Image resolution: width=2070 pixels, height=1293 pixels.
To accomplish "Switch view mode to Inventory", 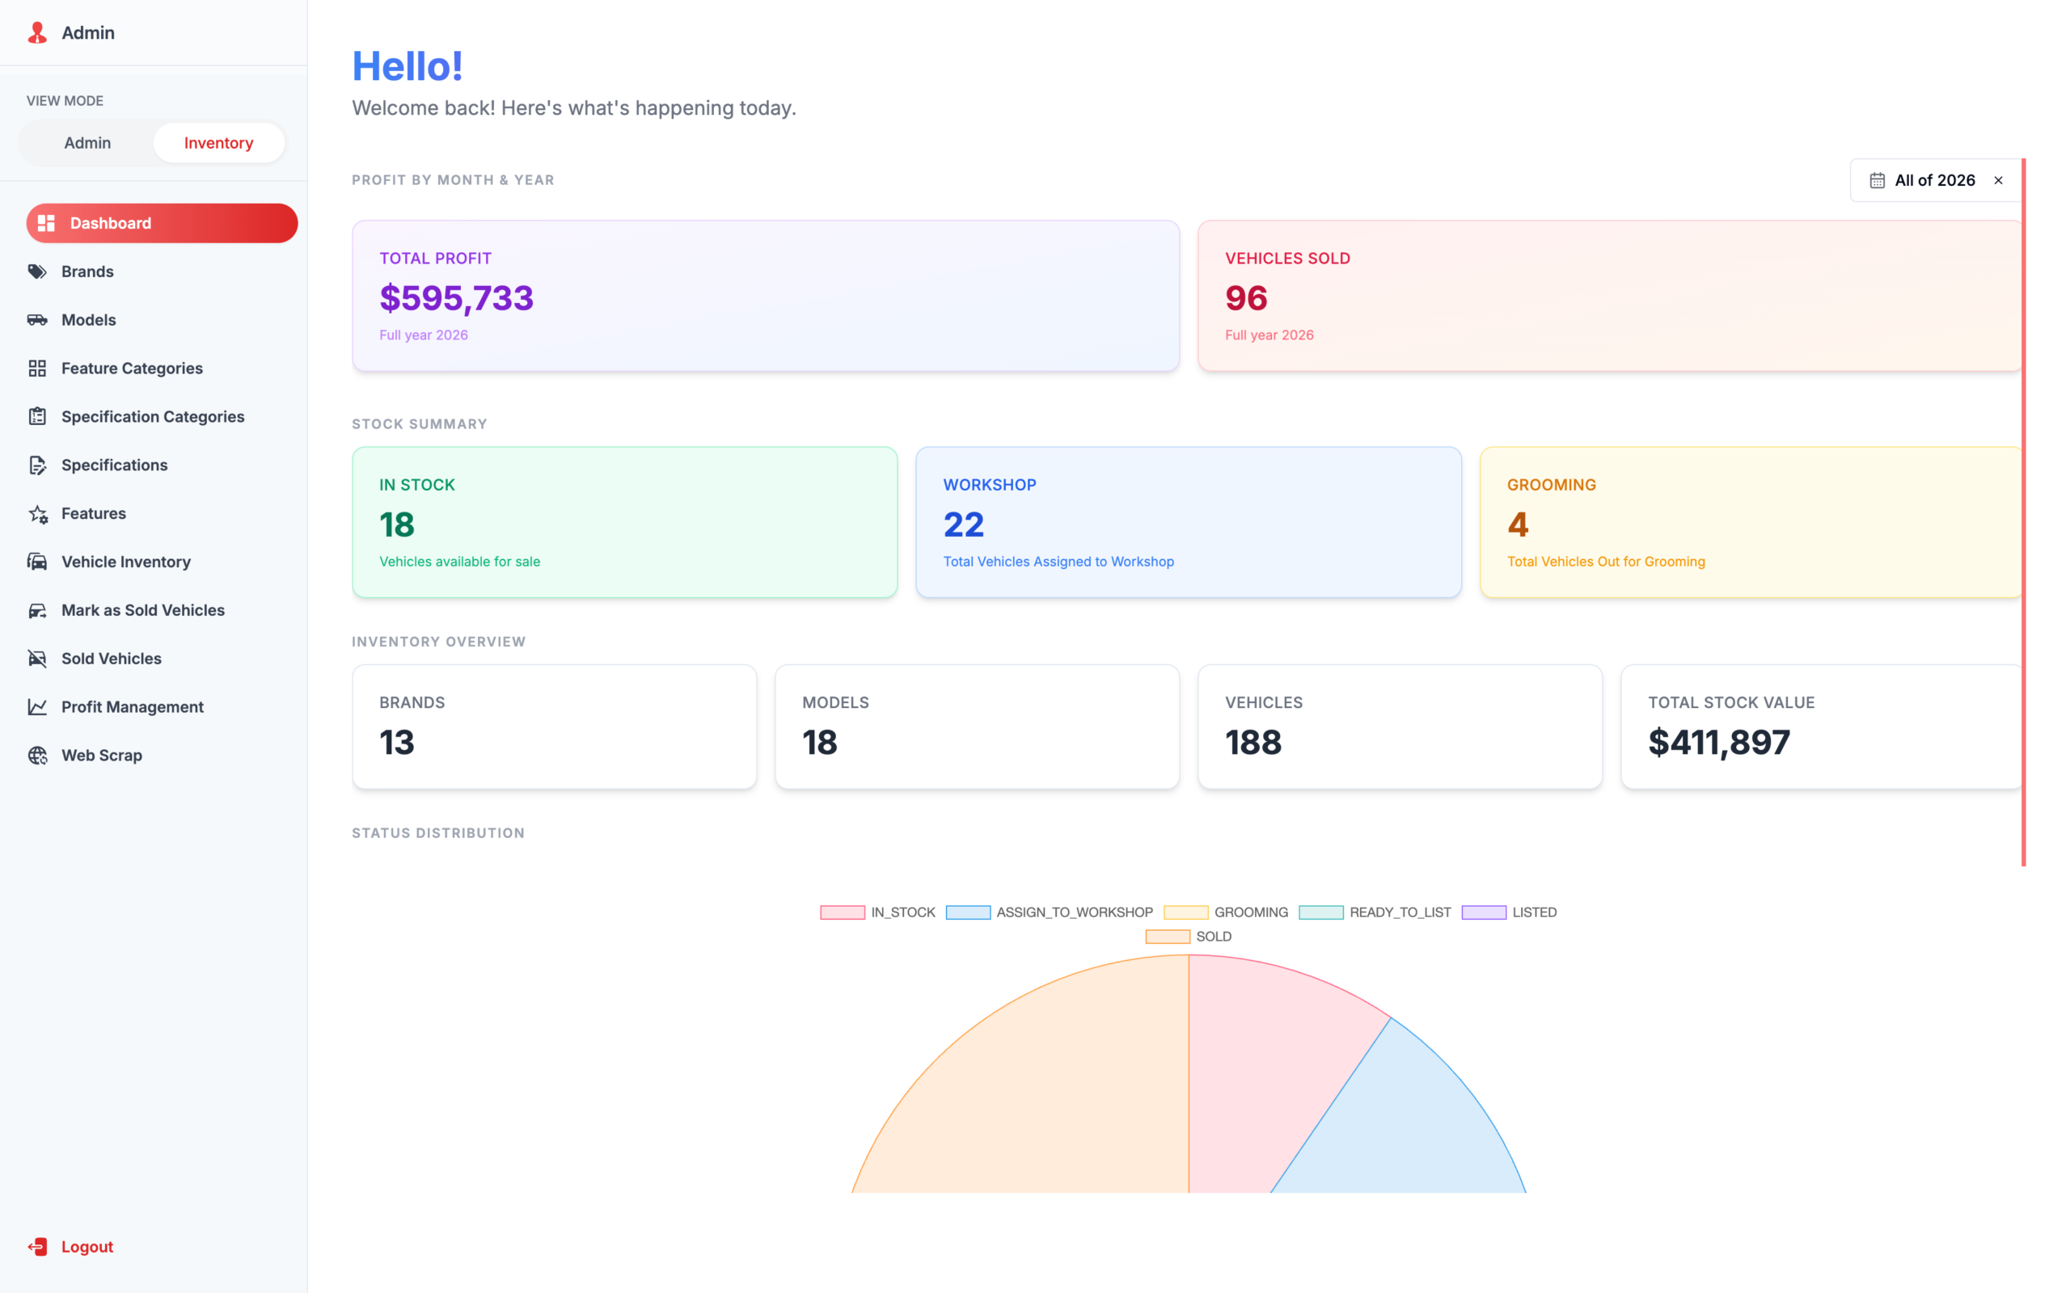I will [x=219, y=143].
